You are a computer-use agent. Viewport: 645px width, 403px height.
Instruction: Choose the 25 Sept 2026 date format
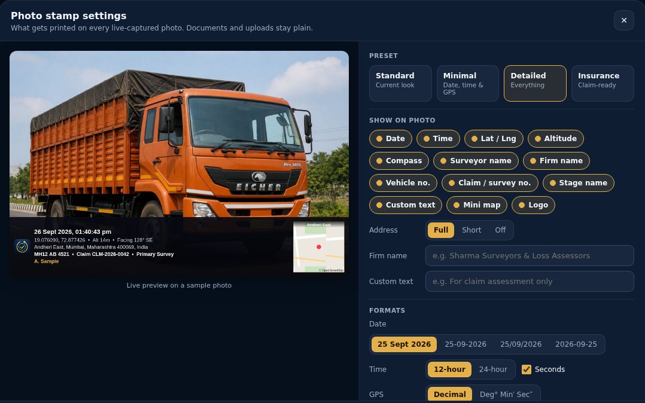click(x=404, y=344)
